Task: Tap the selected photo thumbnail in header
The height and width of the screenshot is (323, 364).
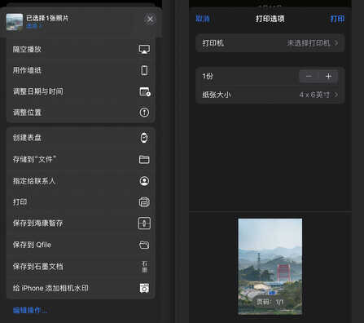Action: 15,22
